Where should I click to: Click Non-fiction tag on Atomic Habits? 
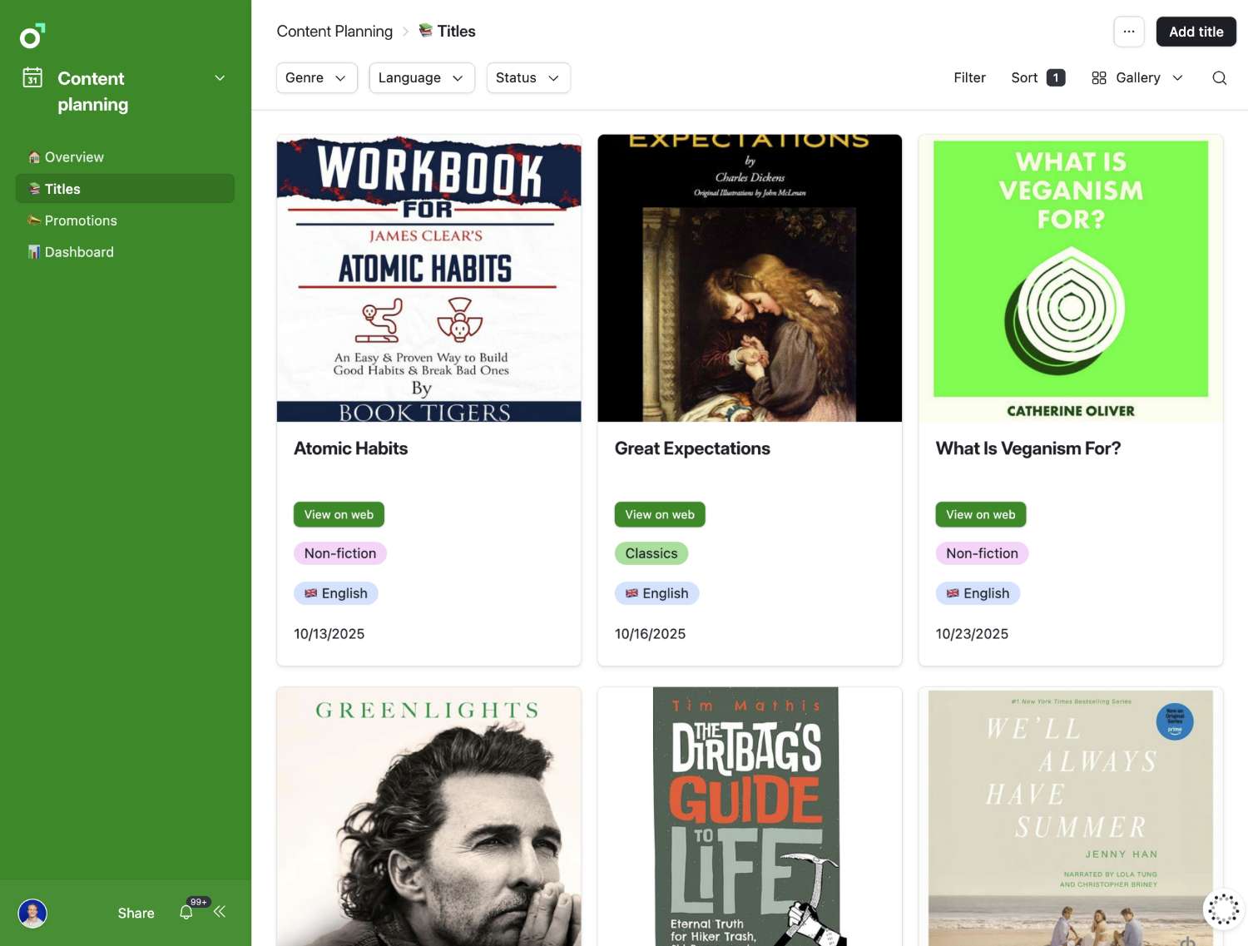tap(339, 553)
